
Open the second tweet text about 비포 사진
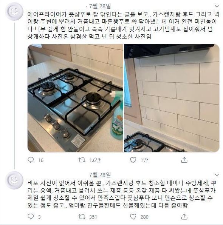pyautogui.click(x=122, y=194)
